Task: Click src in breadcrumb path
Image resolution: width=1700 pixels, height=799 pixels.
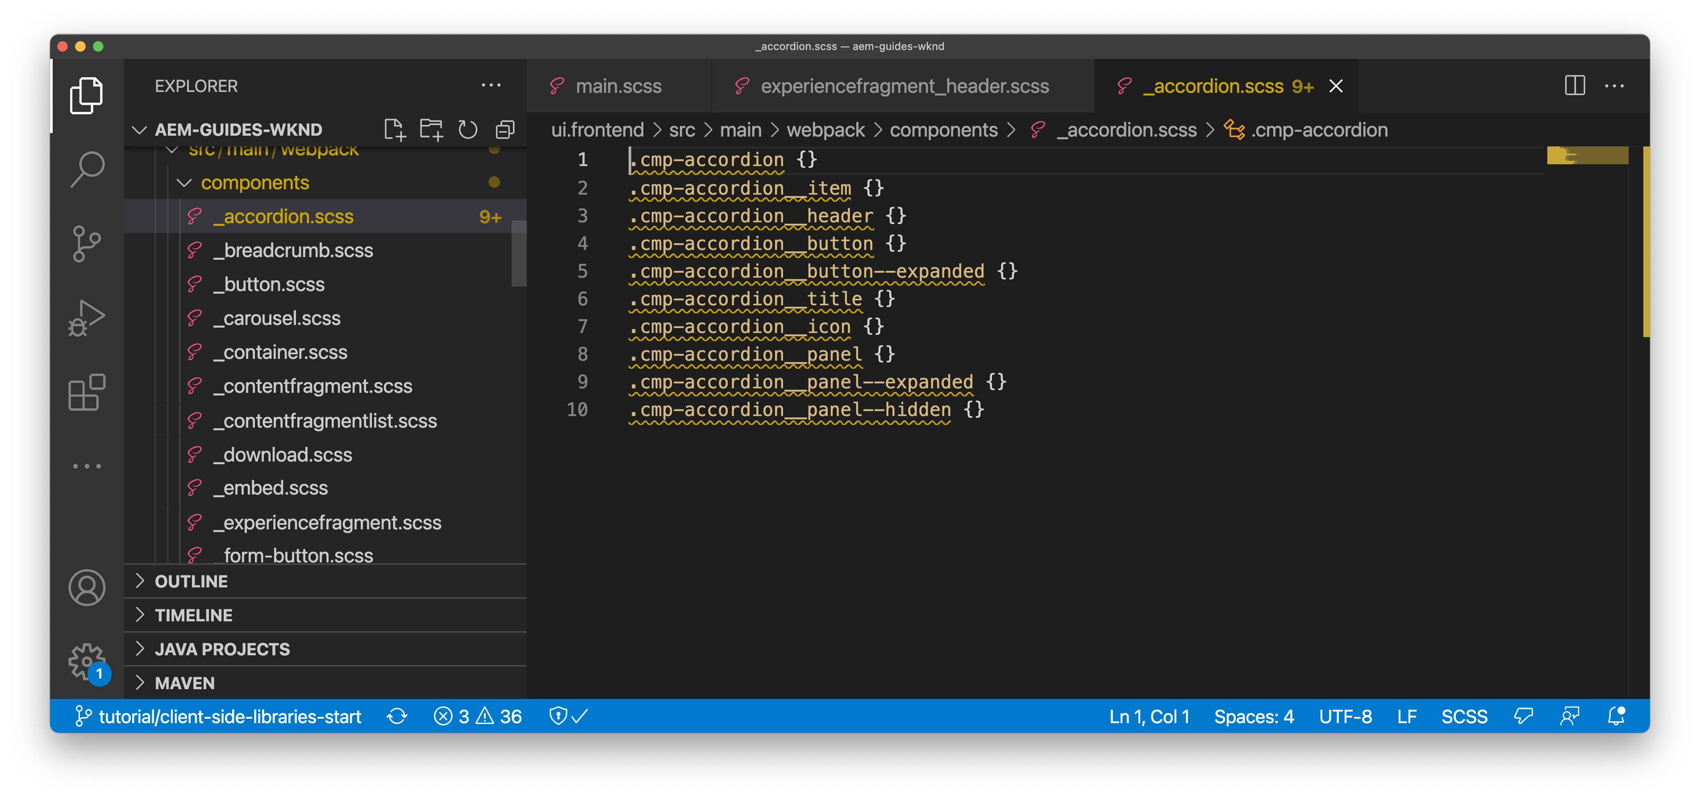Action: pyautogui.click(x=682, y=130)
